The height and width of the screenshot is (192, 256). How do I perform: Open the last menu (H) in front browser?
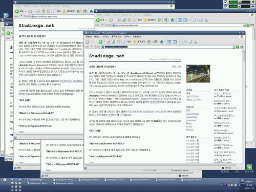(x=137, y=36)
